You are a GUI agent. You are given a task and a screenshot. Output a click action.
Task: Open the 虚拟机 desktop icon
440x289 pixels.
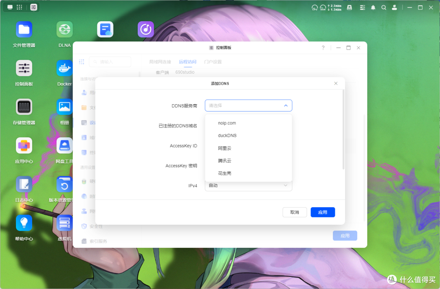pos(64,223)
